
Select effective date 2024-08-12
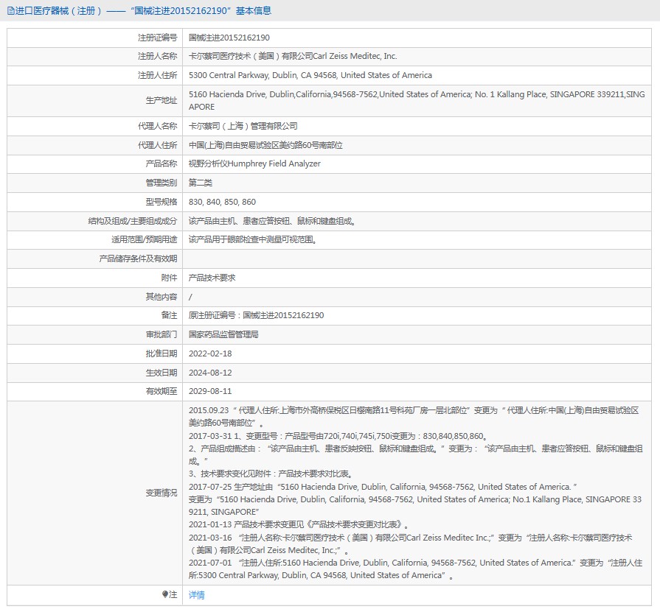tap(210, 373)
